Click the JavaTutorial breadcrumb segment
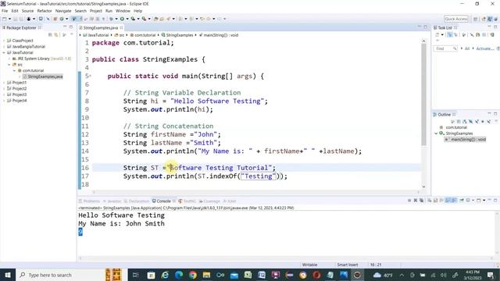The image size is (500, 281). (95, 35)
